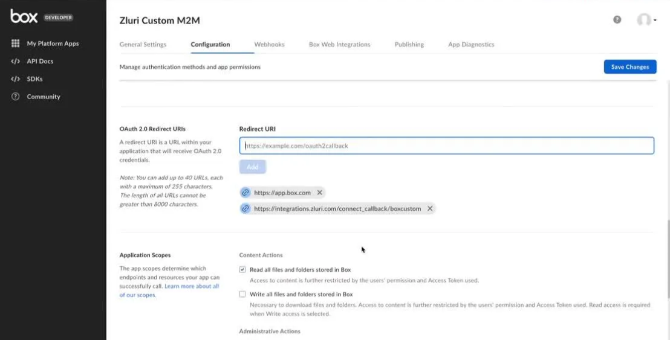Click the Content Actions label
This screenshot has width=670, height=340.
[x=261, y=255]
